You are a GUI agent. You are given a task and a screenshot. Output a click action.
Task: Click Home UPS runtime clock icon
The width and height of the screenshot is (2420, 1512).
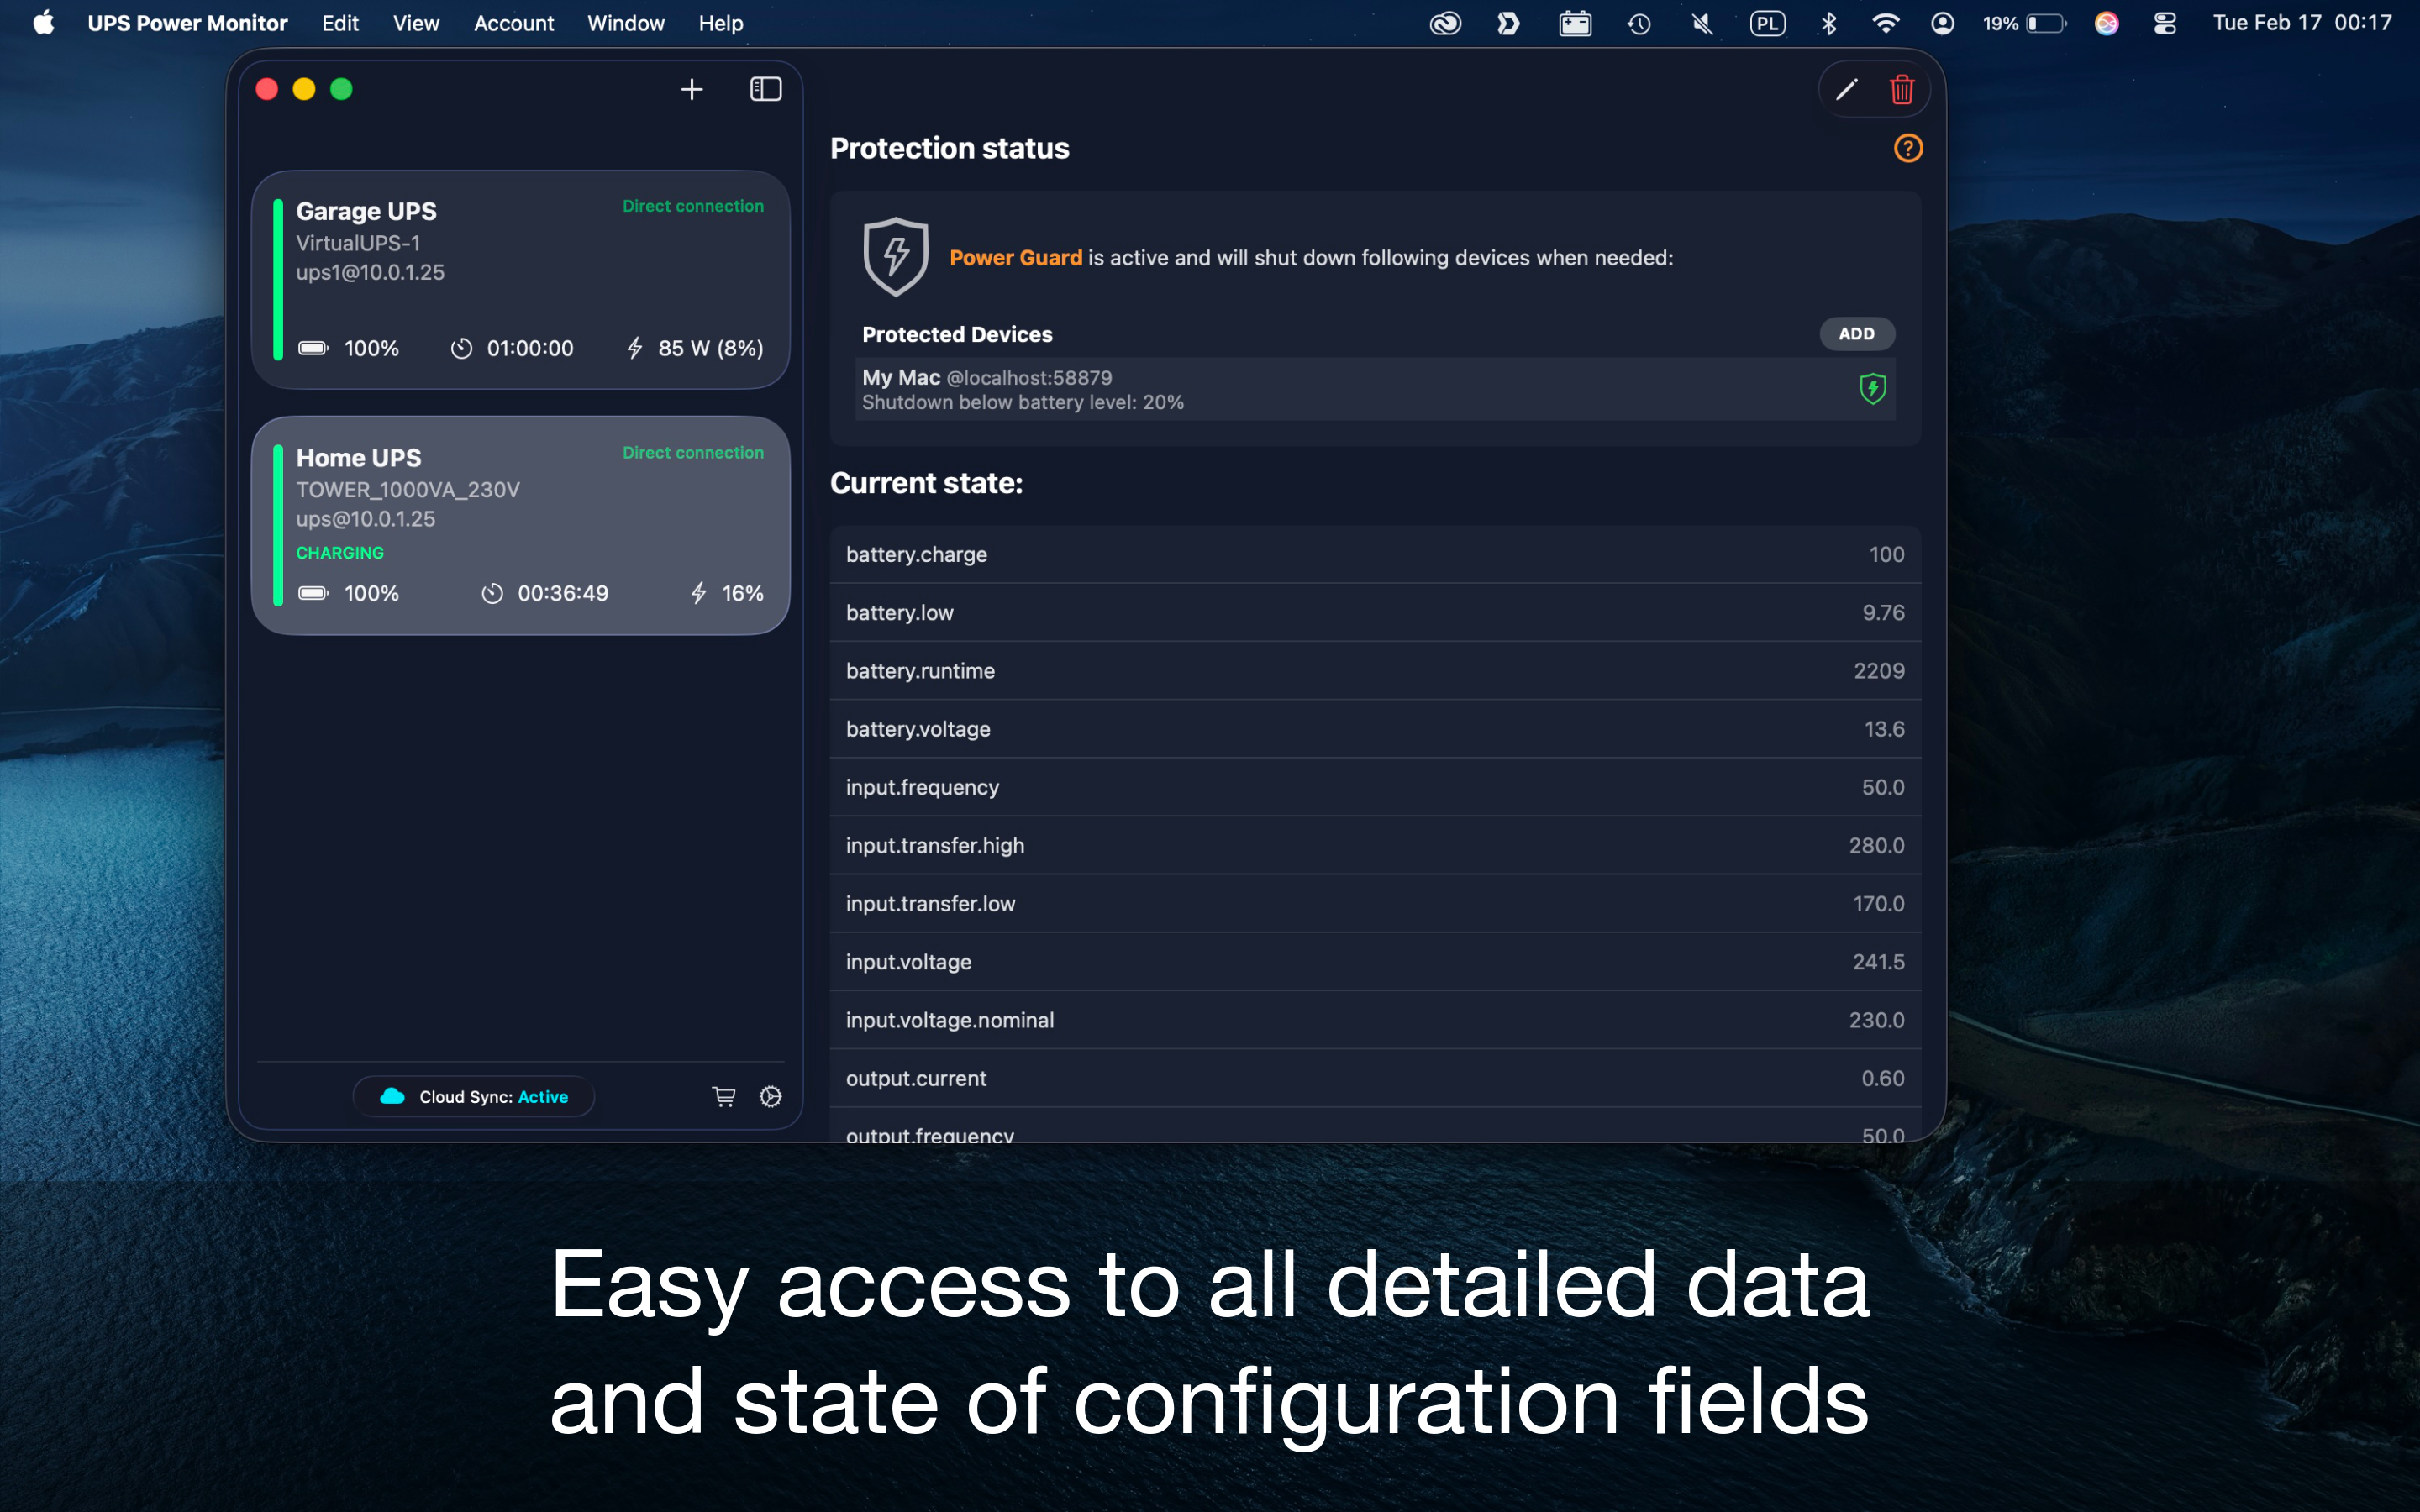[492, 593]
